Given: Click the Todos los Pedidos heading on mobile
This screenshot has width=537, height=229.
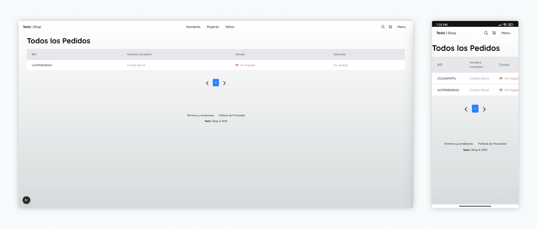Looking at the screenshot, I should [x=466, y=48].
